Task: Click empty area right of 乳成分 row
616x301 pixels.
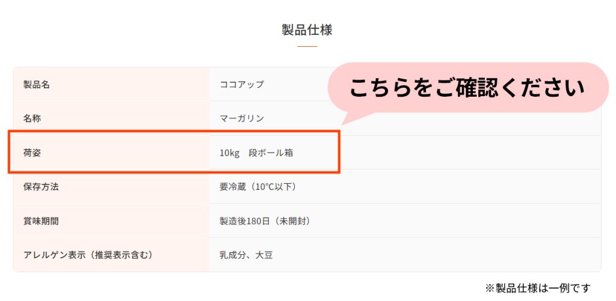Action: (436, 255)
